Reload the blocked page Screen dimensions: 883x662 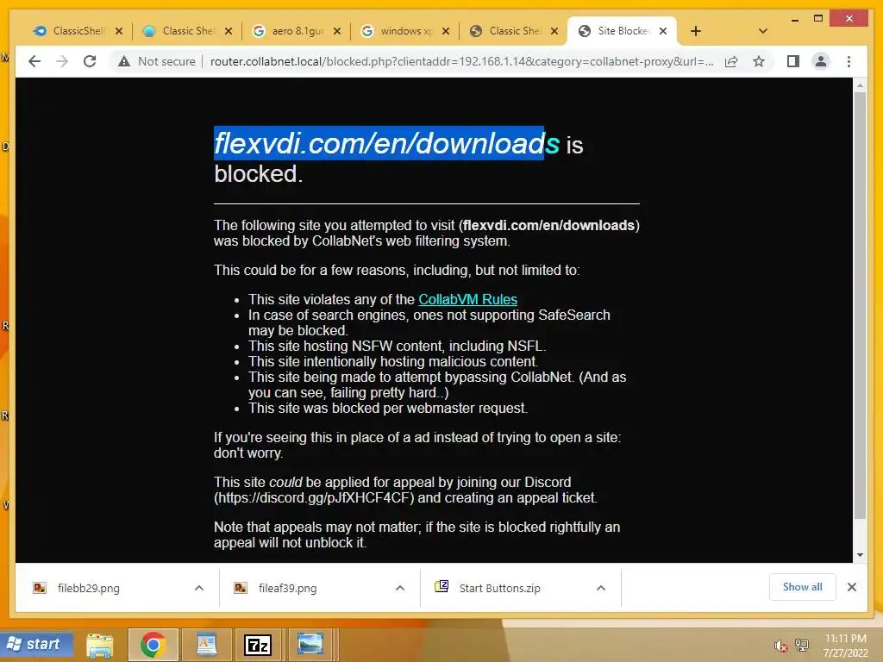[90, 61]
